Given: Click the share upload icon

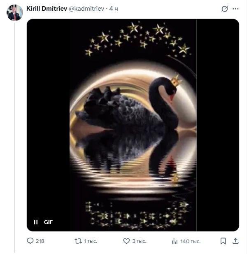Looking at the screenshot, I should 236,241.
